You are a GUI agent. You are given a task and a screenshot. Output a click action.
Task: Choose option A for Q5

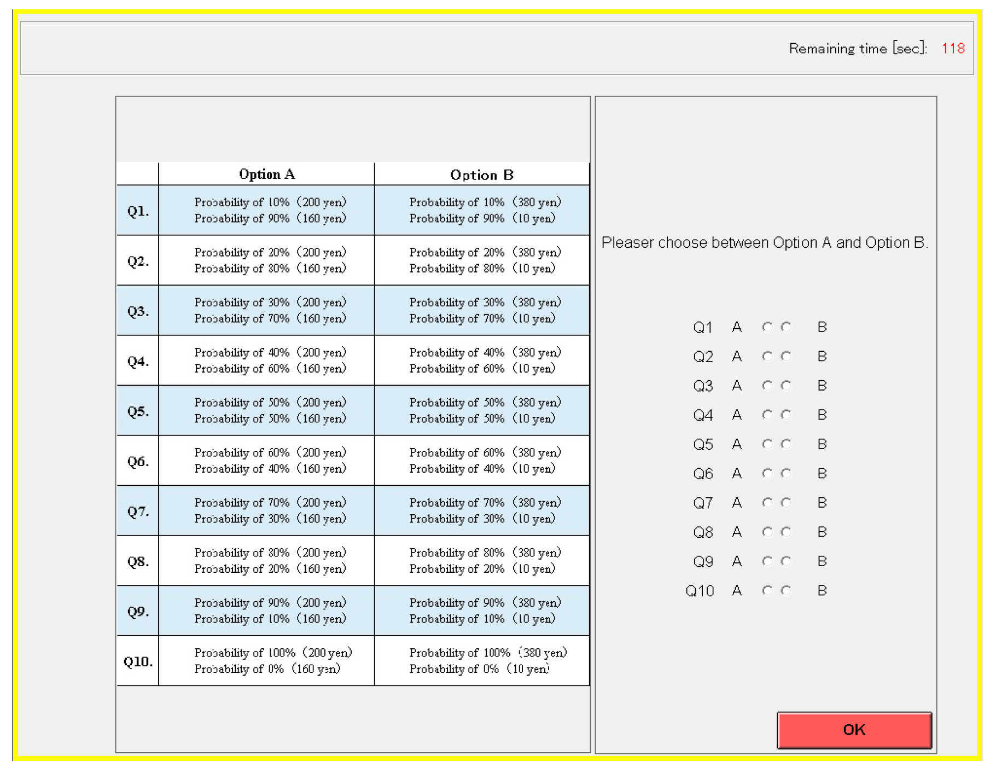point(767,444)
